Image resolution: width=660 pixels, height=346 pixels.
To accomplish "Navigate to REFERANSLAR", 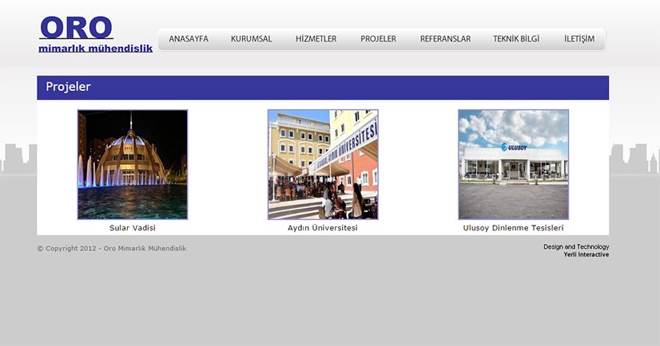I will pos(445,39).
